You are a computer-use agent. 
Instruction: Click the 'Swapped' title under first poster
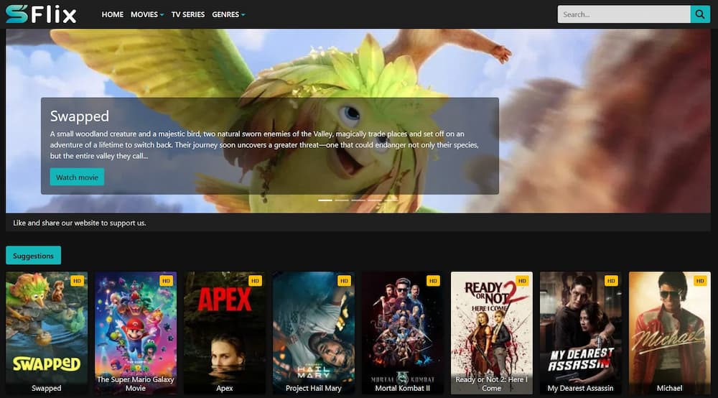pyautogui.click(x=46, y=388)
